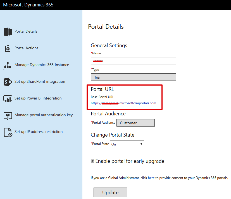
Task: Click the Base Portal URL label
Action: 102,97
